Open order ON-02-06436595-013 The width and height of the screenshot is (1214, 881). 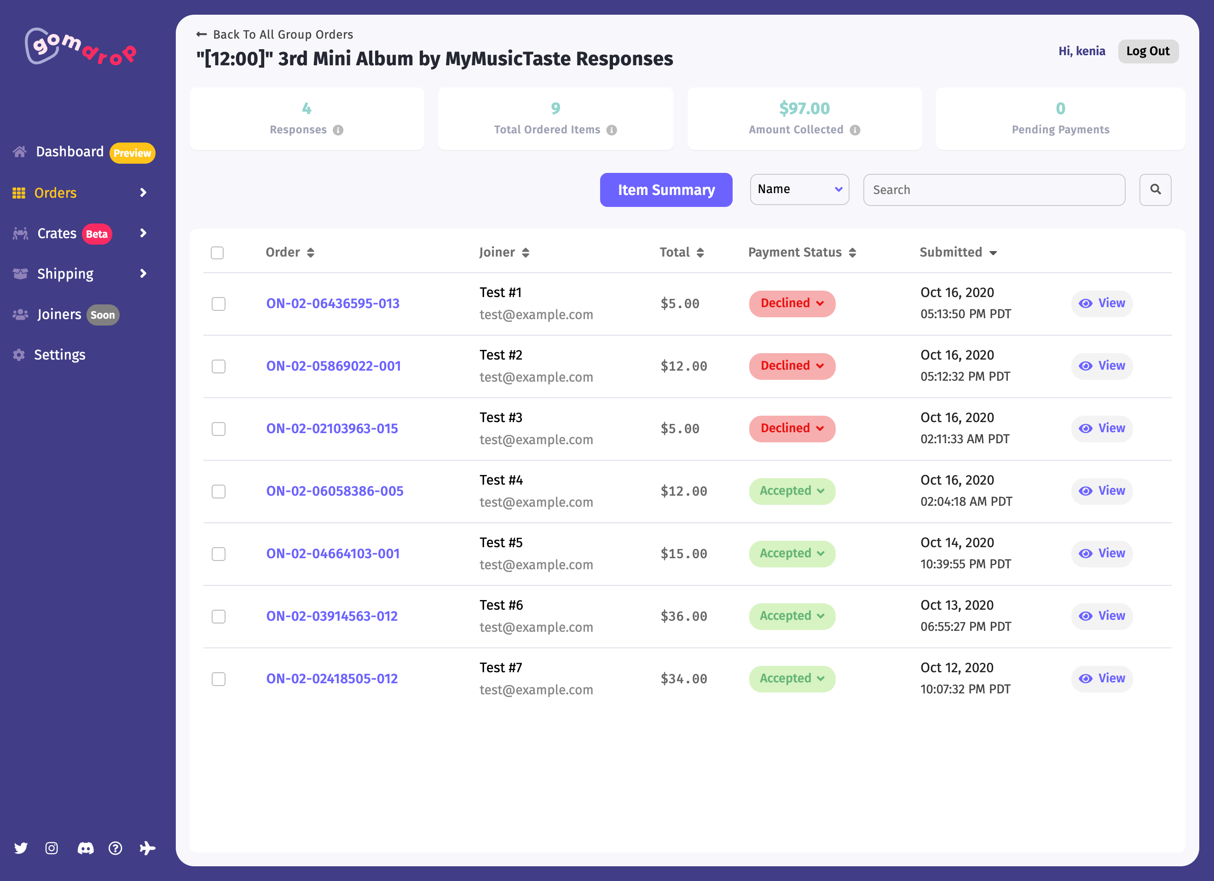click(x=333, y=304)
